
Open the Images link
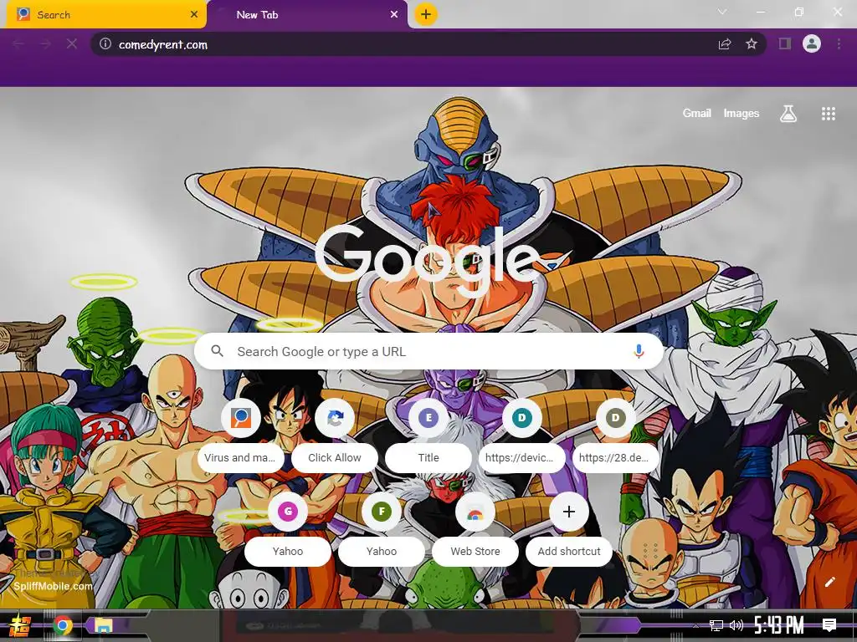click(x=742, y=113)
